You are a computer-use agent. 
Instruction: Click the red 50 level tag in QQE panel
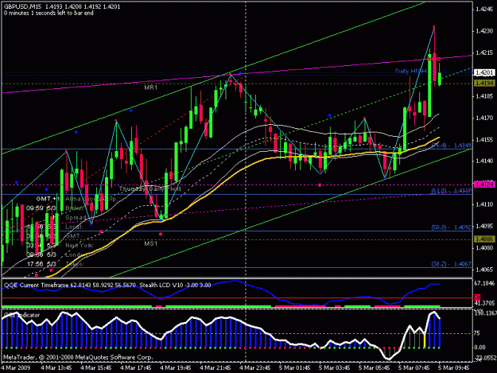[477, 297]
